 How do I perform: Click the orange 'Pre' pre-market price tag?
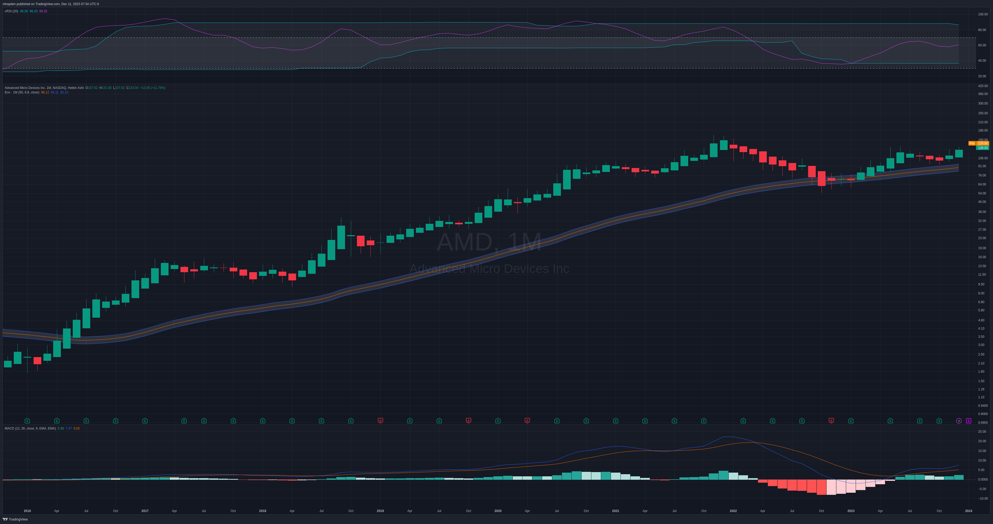point(972,143)
